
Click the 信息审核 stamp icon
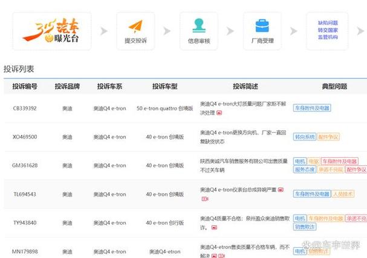pos(199,25)
